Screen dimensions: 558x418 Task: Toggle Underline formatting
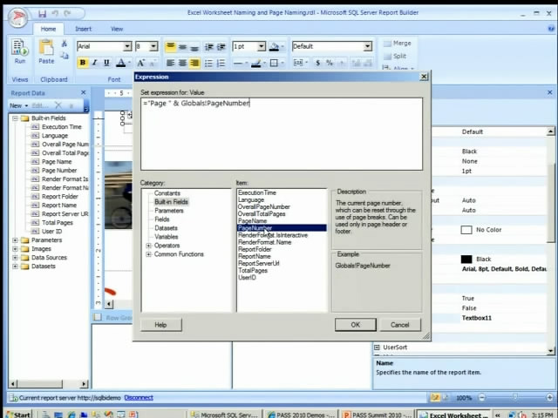click(x=106, y=63)
